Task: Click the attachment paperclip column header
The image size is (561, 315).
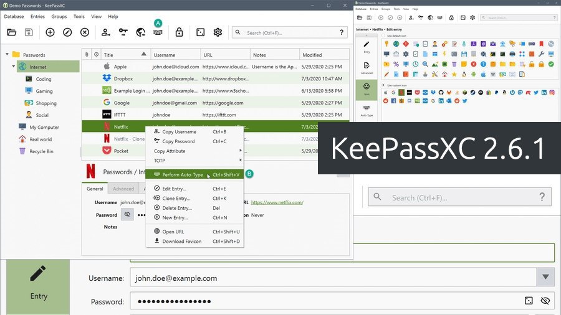Action: click(x=87, y=55)
